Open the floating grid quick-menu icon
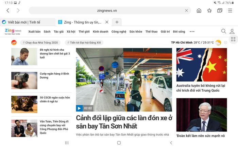The image size is (238, 148). point(233,39)
